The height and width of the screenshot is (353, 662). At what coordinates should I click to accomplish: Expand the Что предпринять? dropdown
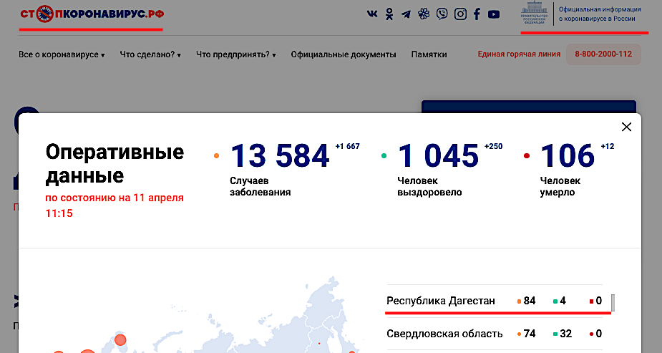[235, 54]
